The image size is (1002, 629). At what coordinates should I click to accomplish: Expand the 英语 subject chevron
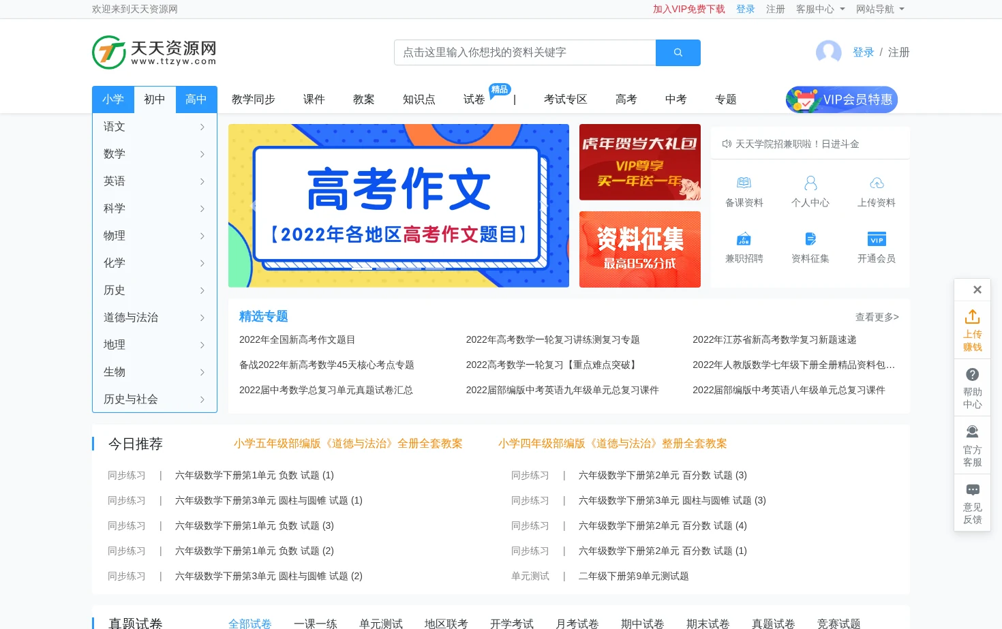tap(202, 181)
